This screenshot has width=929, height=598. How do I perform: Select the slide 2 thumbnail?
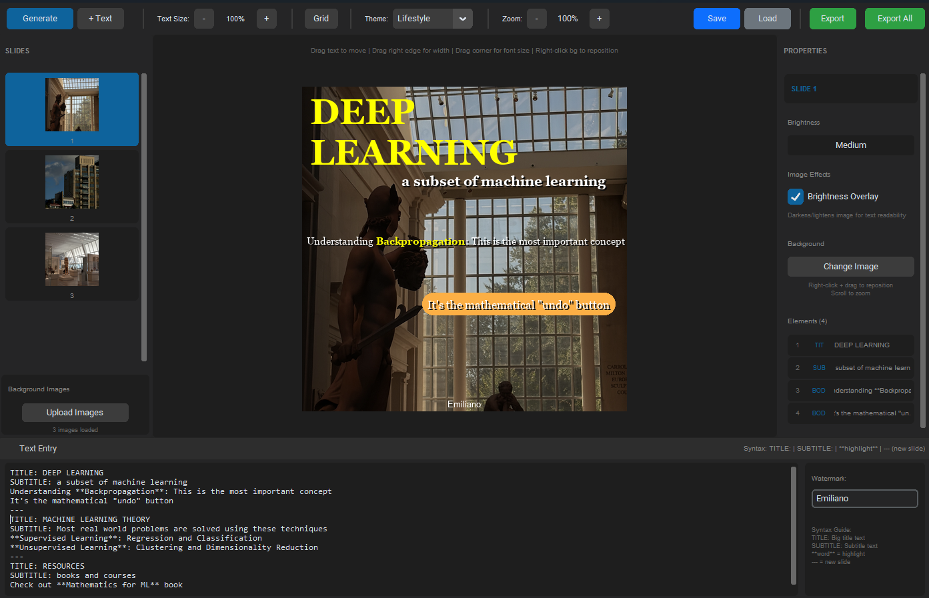(71, 187)
